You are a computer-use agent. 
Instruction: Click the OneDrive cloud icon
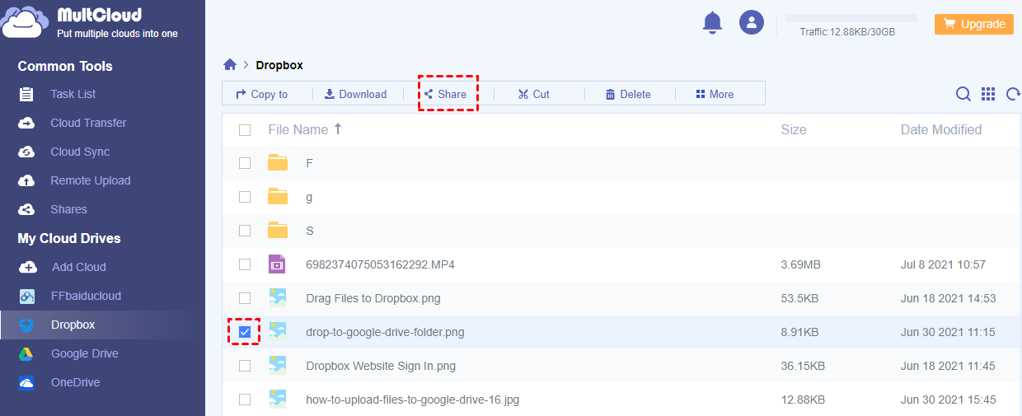(x=26, y=383)
